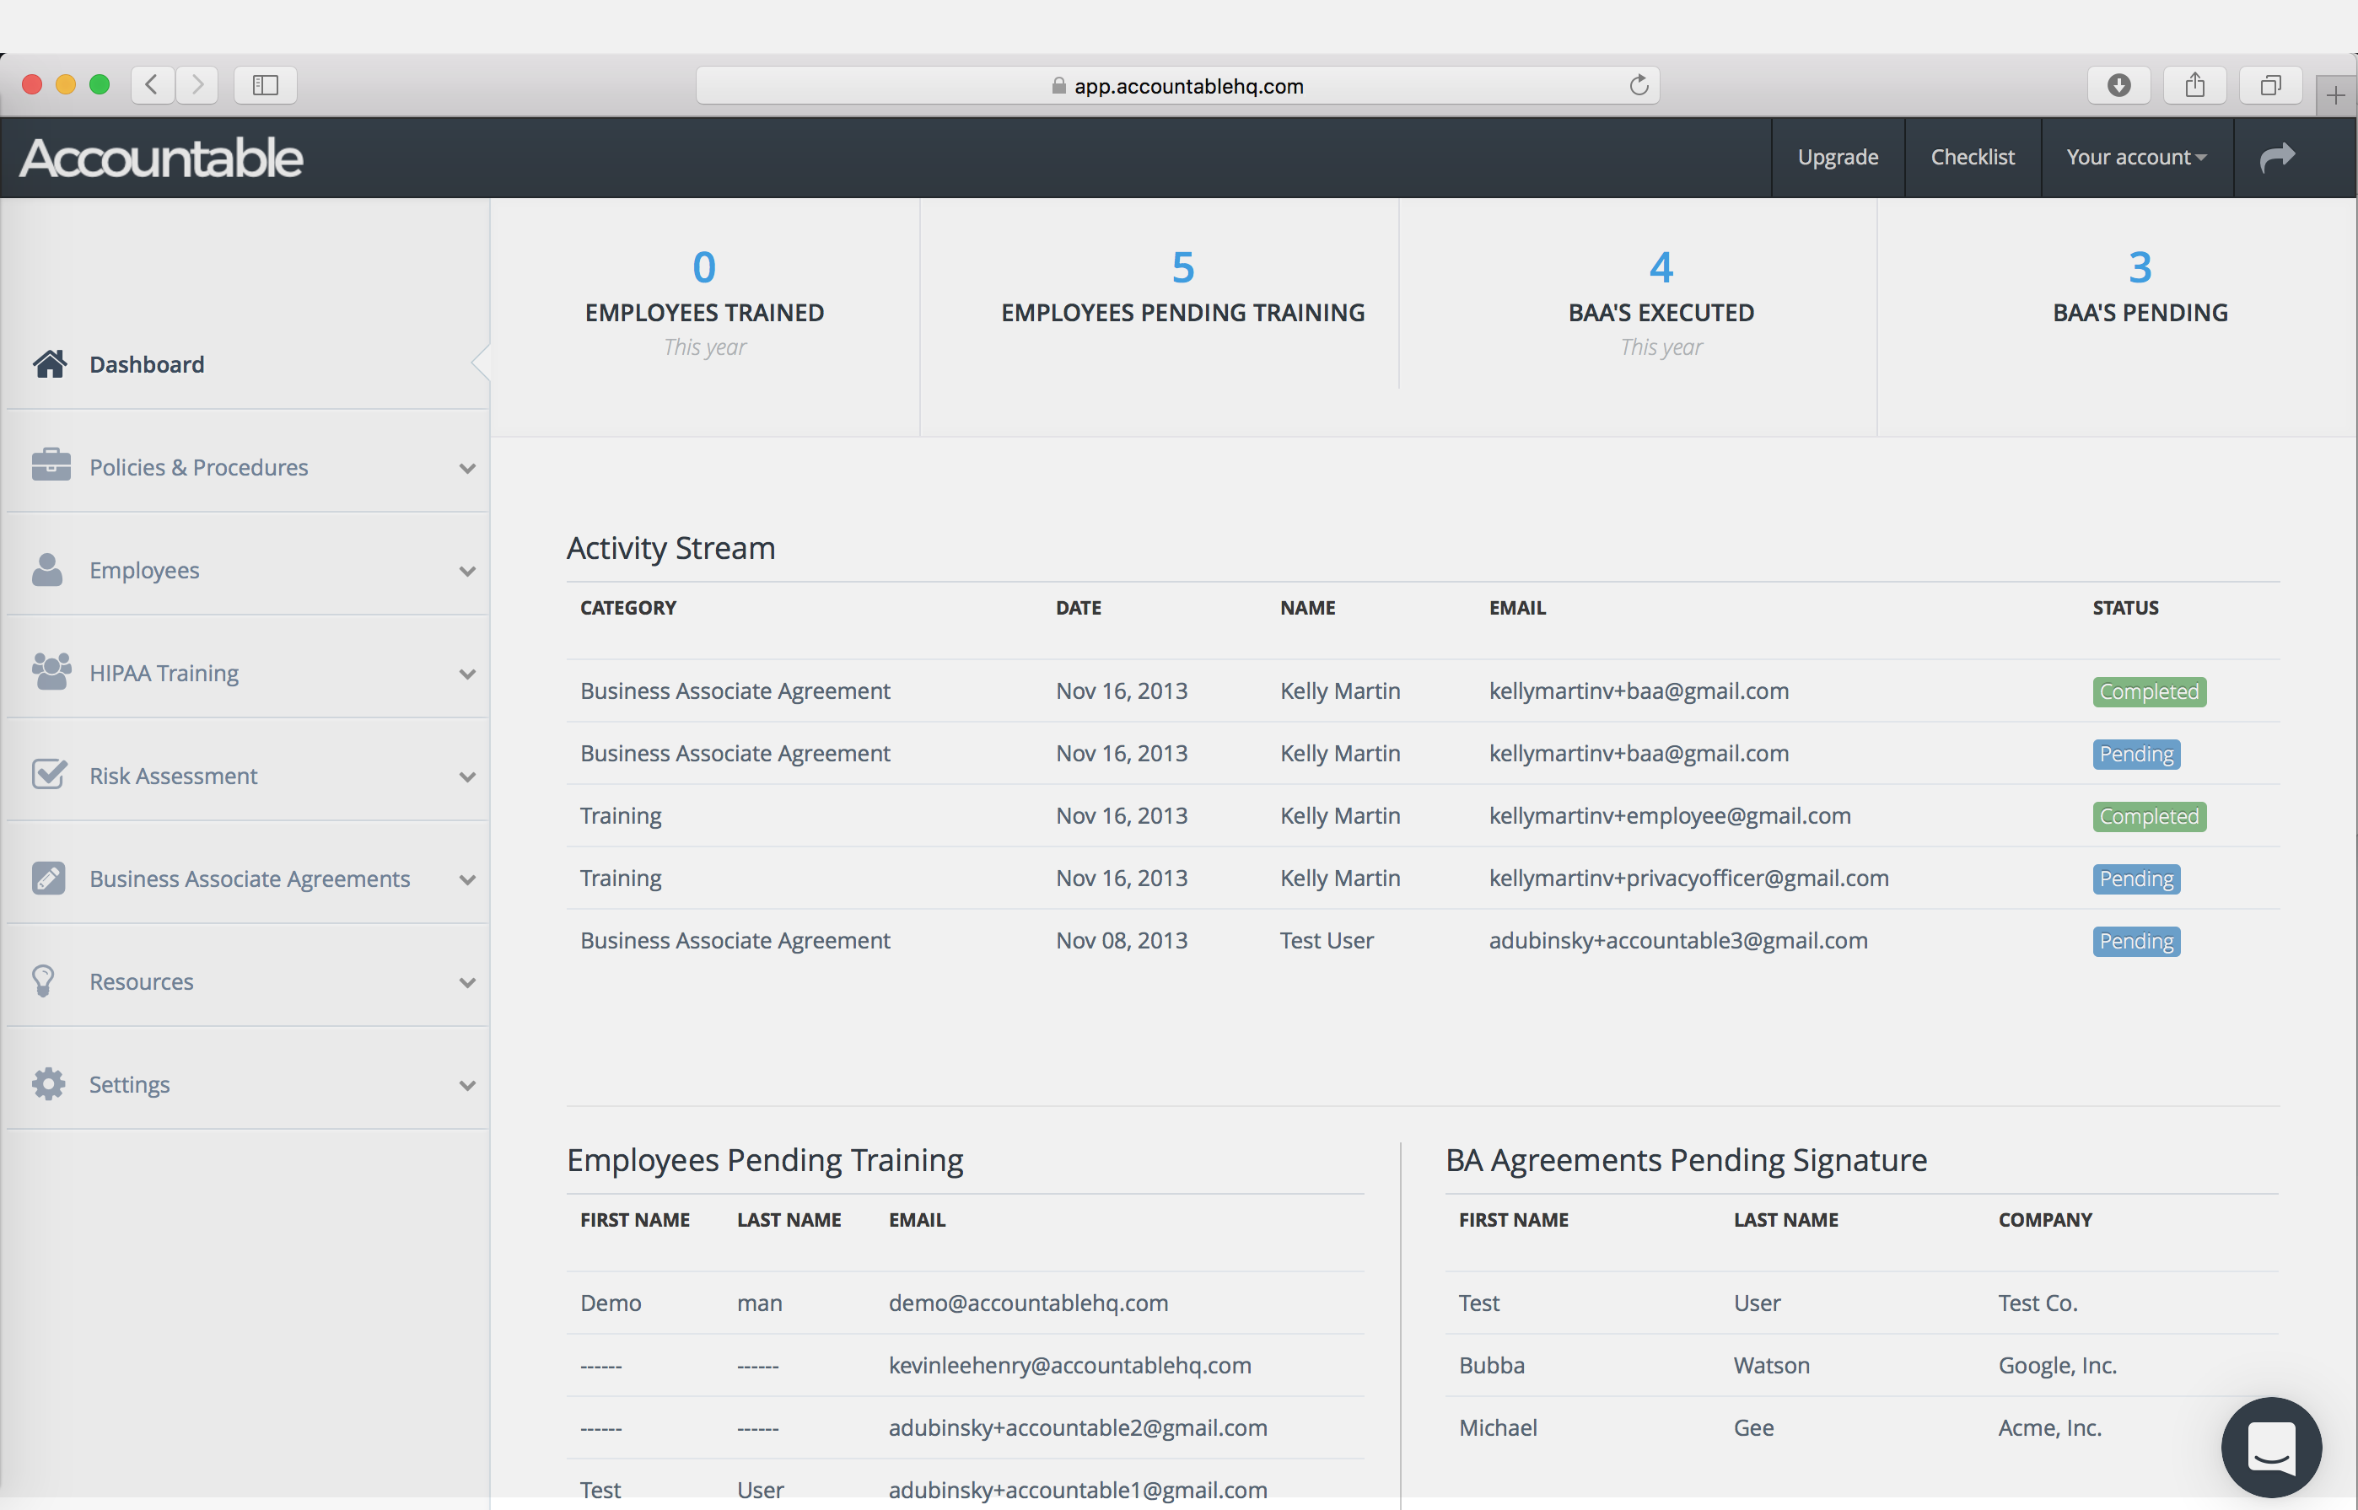Click the Policies & Procedures briefcase icon
This screenshot has width=2358, height=1510.
[51, 465]
